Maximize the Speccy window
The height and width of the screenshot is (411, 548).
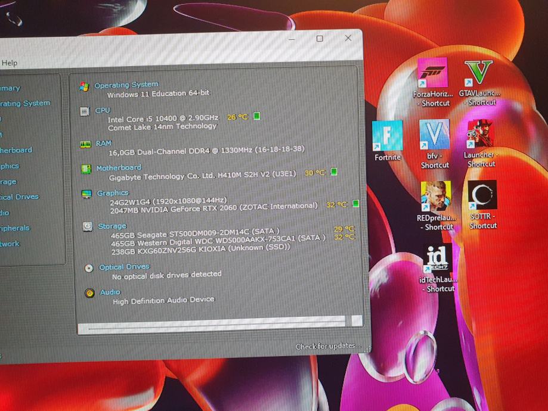[x=320, y=38]
